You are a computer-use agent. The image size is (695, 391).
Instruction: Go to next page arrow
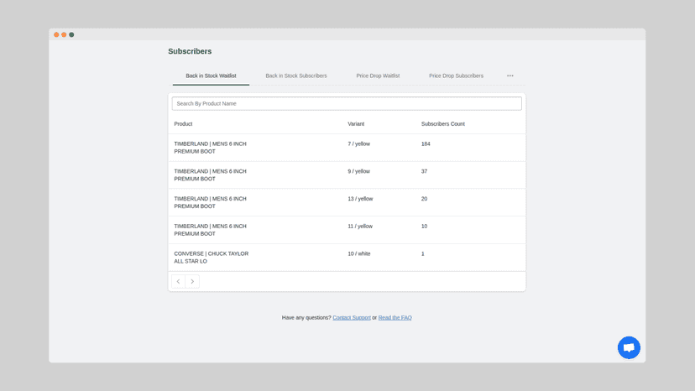192,281
